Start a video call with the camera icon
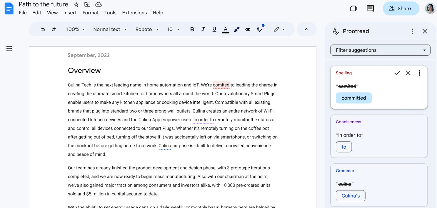This screenshot has width=437, height=208. click(353, 8)
